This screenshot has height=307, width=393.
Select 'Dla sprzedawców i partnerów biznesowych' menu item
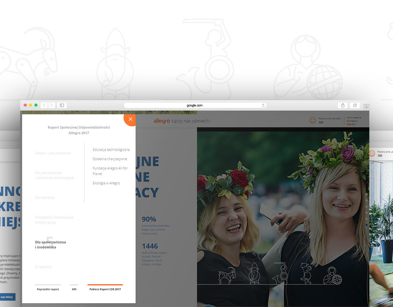pos(54,175)
